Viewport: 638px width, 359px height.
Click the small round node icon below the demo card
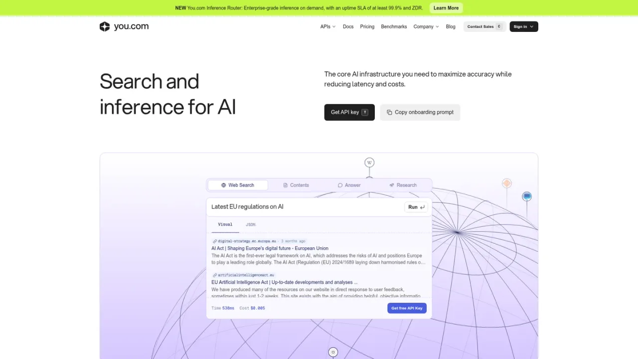click(x=333, y=352)
